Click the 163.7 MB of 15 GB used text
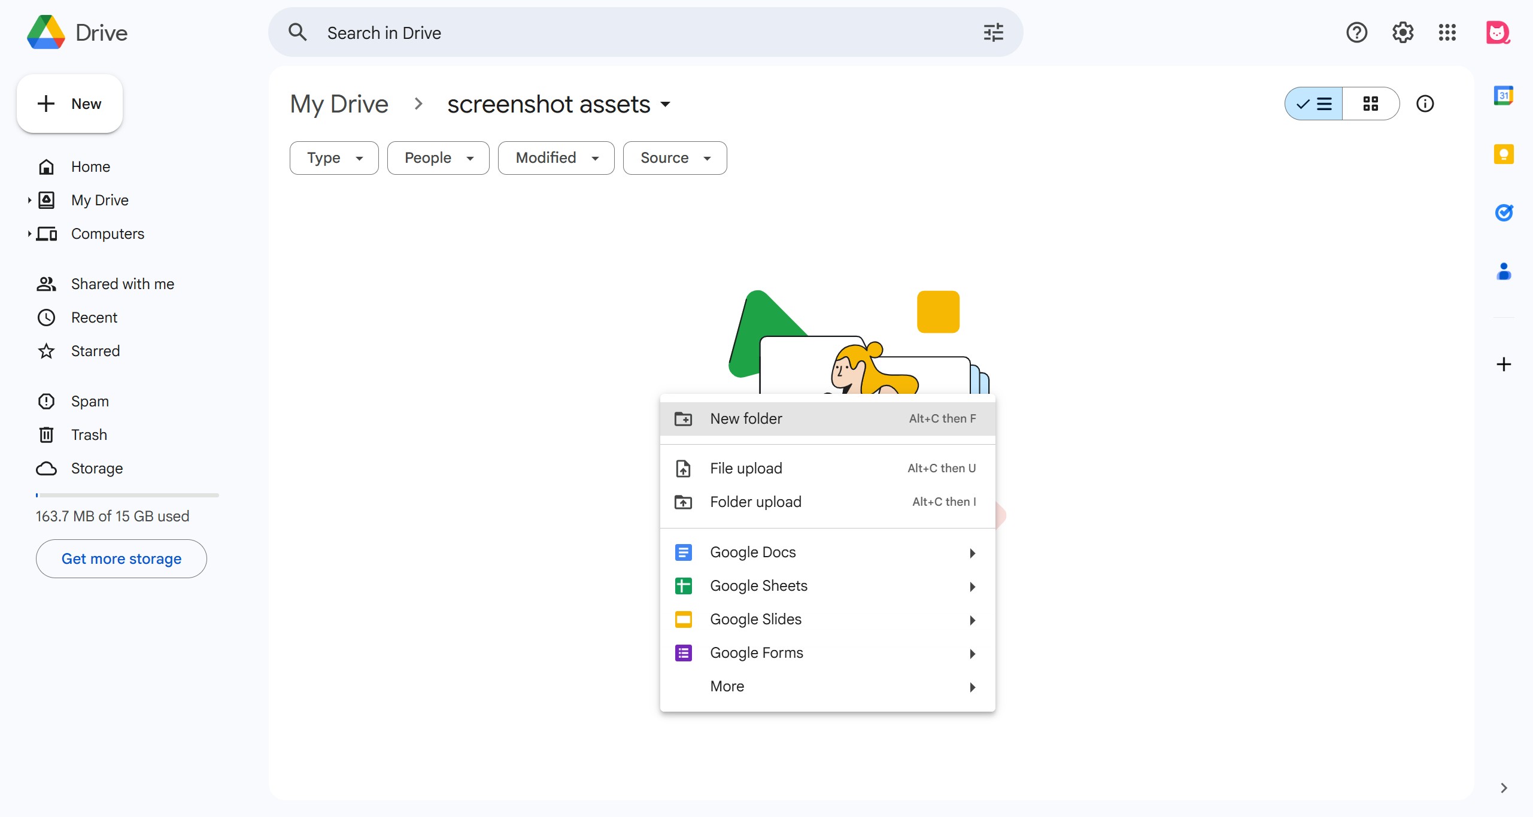 [x=113, y=516]
